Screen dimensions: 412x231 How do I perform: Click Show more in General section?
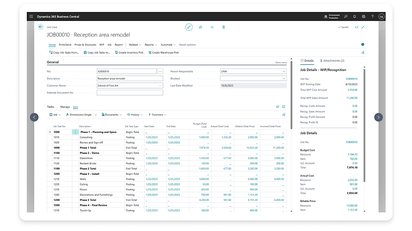pos(281,62)
